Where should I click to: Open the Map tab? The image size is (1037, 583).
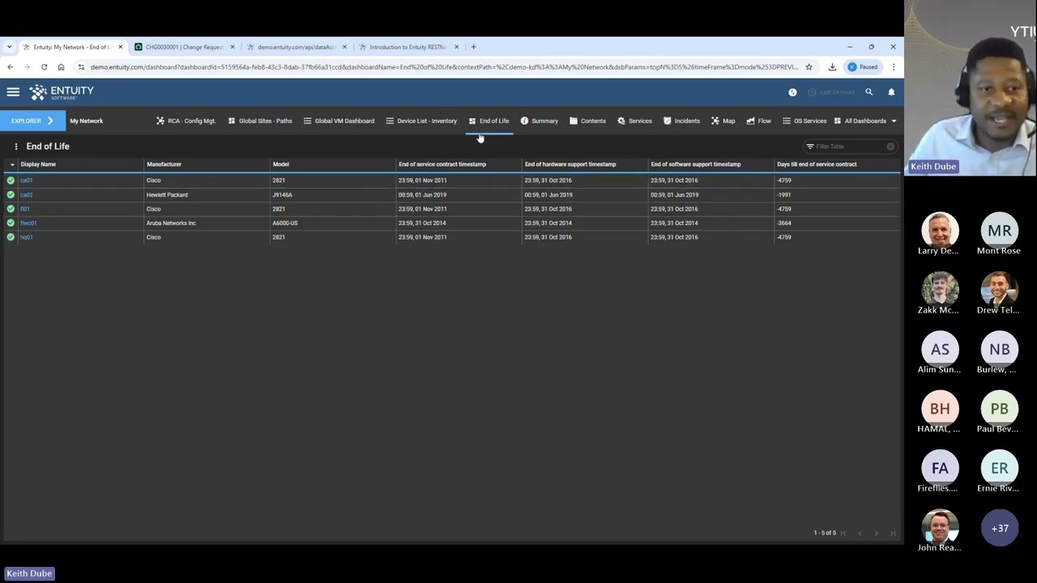[x=723, y=121]
